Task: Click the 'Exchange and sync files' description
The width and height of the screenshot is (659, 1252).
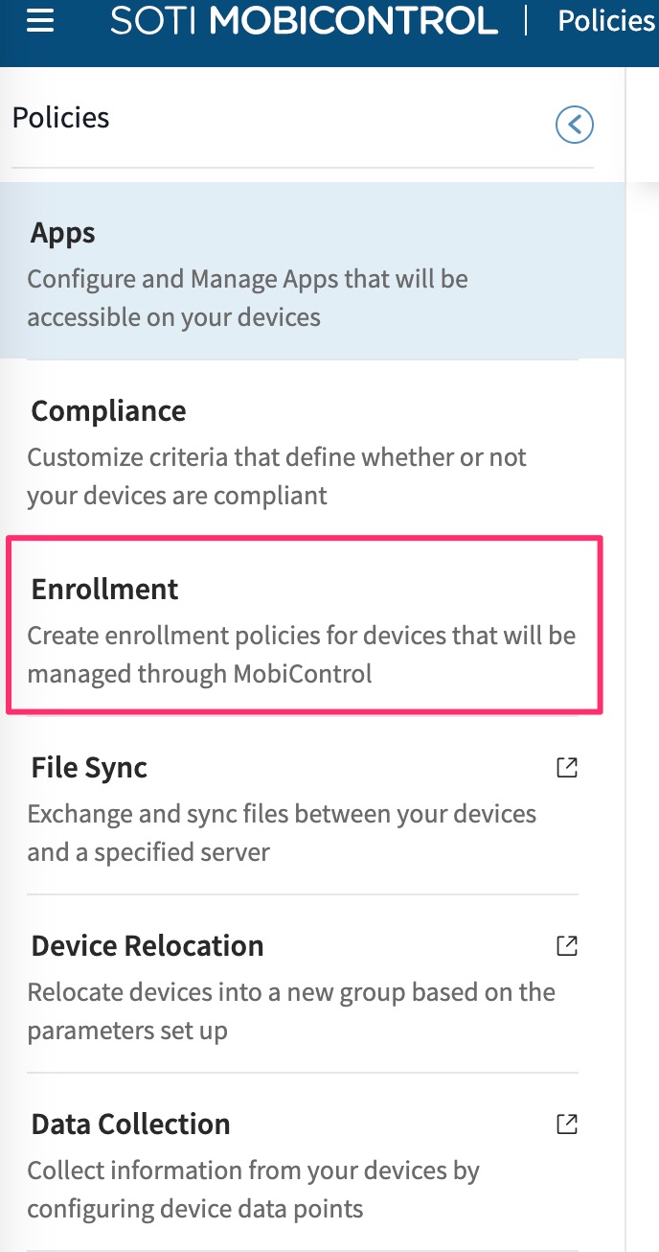Action: point(281,833)
